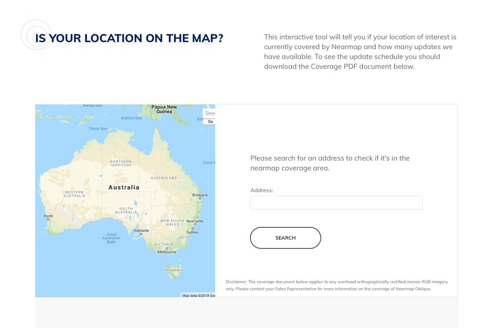Click the circular compass logo graphic
493x328 pixels.
click(36, 35)
